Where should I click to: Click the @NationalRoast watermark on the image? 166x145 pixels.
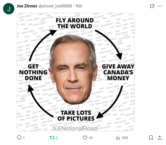(75, 128)
